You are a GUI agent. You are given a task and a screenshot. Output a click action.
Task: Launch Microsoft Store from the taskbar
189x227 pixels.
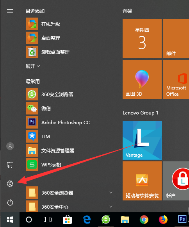pos(67,220)
